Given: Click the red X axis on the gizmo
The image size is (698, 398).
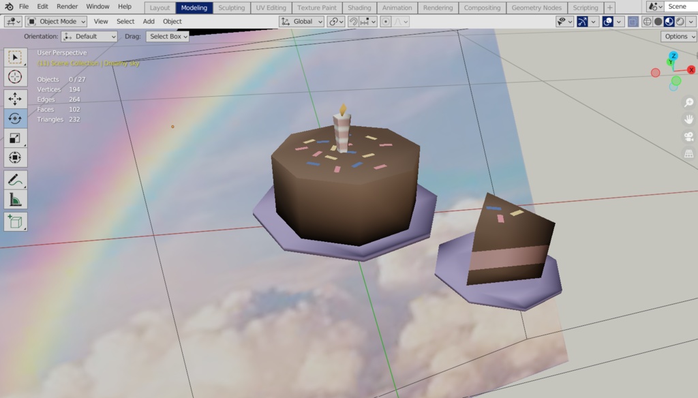Looking at the screenshot, I should pyautogui.click(x=691, y=70).
